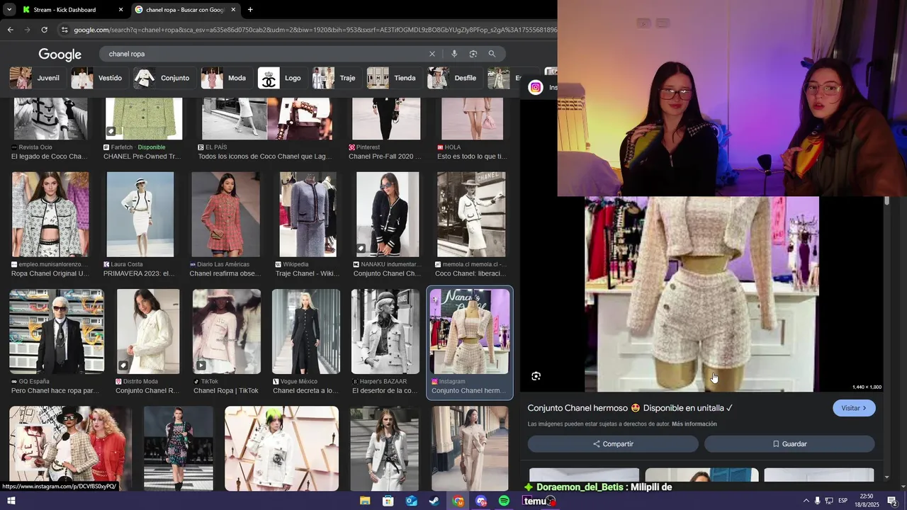Reload the page in Chrome
Screen dimensions: 907x510
tap(44, 30)
